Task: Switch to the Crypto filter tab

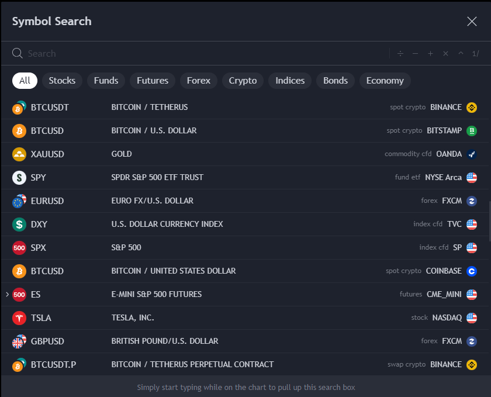Action: pyautogui.click(x=243, y=81)
